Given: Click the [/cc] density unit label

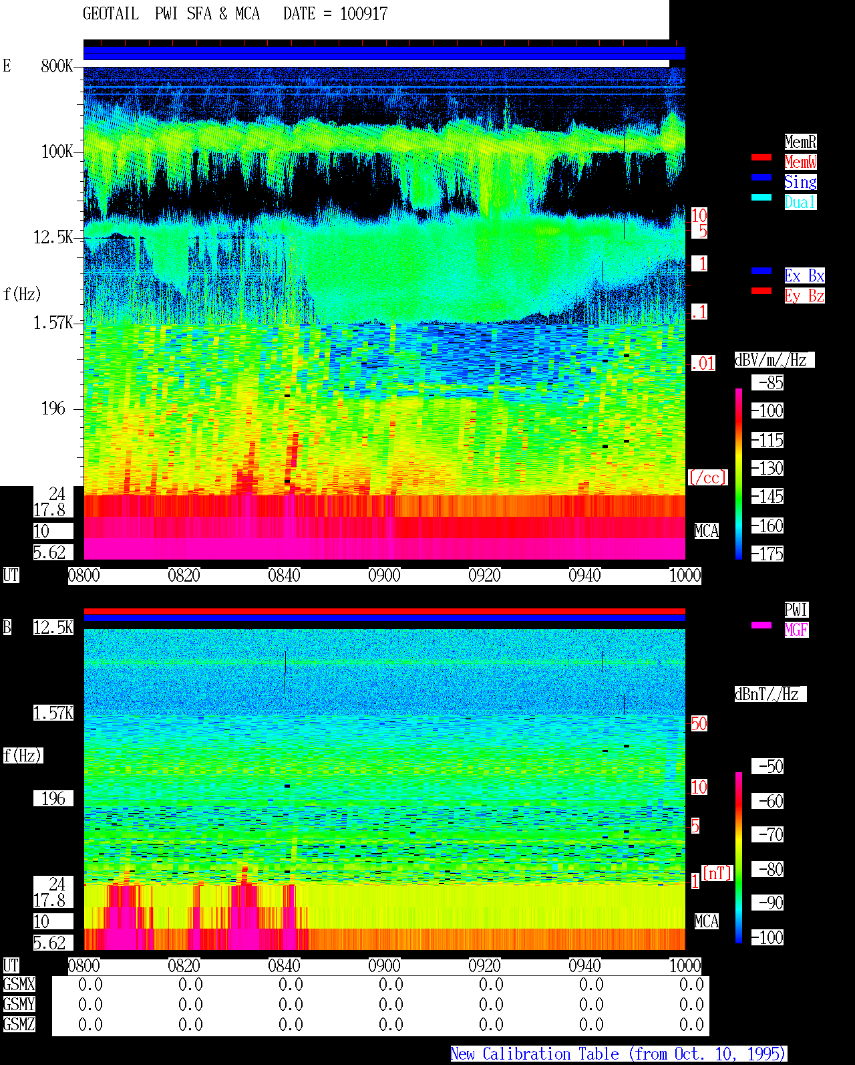Looking at the screenshot, I should tap(707, 477).
